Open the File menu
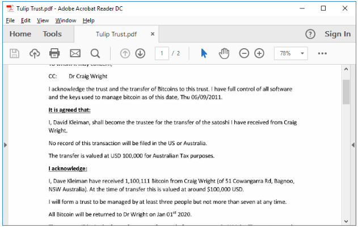 coord(10,20)
